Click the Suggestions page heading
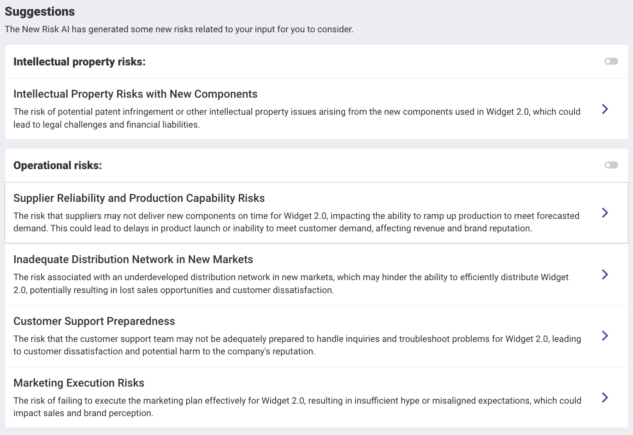 tap(40, 12)
